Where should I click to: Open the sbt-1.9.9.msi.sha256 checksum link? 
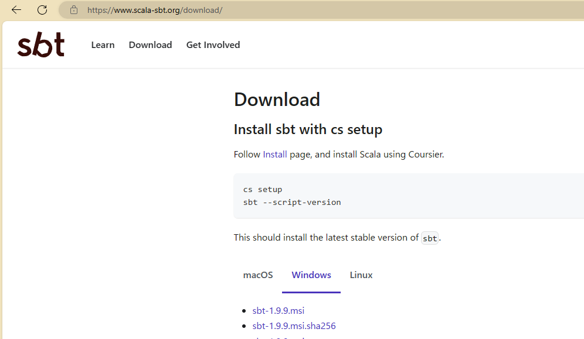[x=294, y=326]
